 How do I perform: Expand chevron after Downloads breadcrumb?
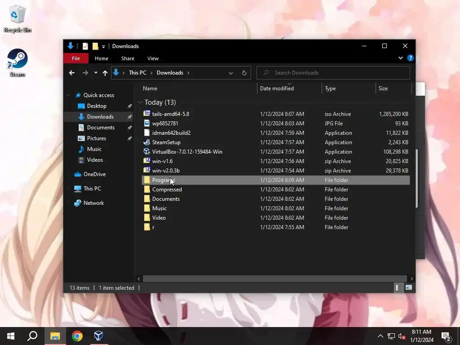point(188,73)
